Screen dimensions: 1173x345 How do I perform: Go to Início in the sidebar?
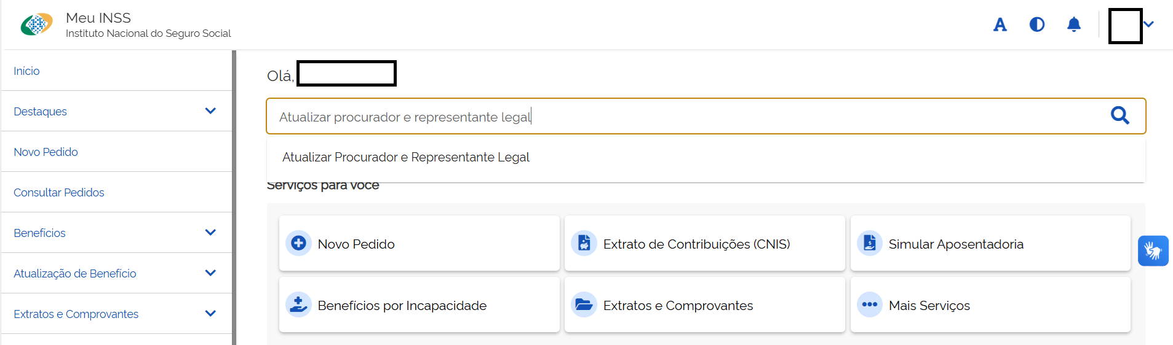coord(26,71)
